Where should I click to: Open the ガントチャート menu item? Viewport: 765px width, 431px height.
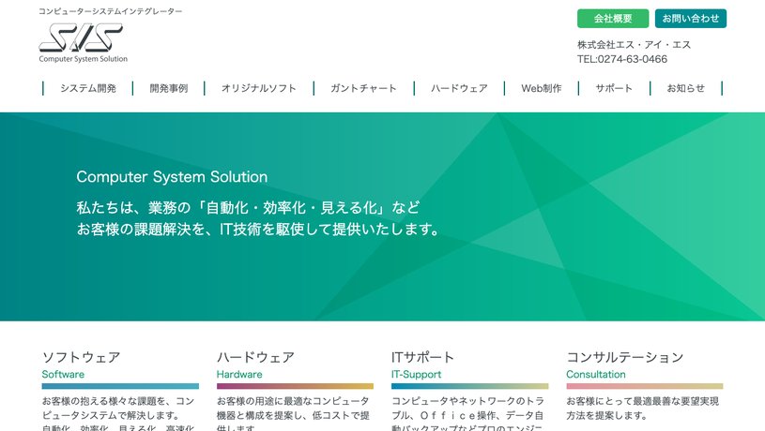click(363, 88)
